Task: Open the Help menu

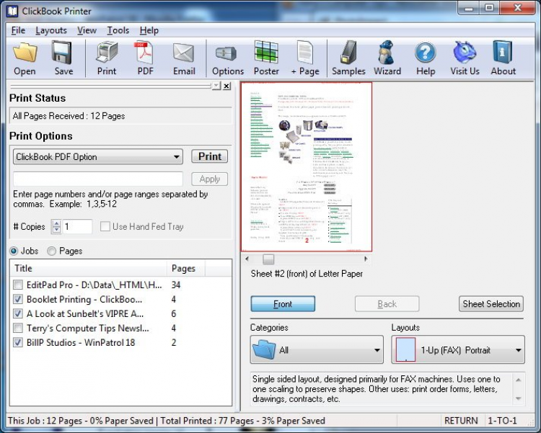Action: coord(149,30)
